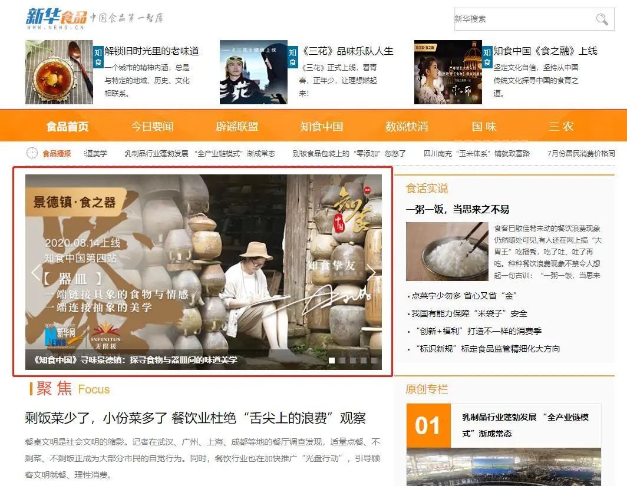Click the 新华搜索 search input field
Viewport: 627px width, 486px height.
[522, 19]
